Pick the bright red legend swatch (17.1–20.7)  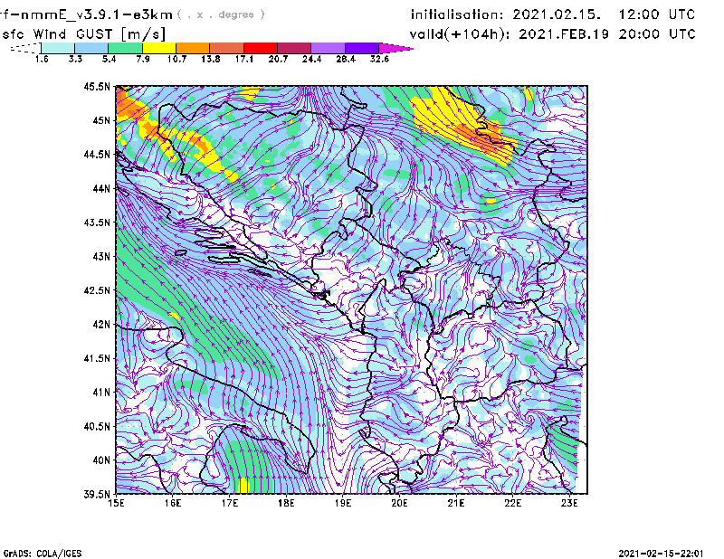pyautogui.click(x=261, y=48)
